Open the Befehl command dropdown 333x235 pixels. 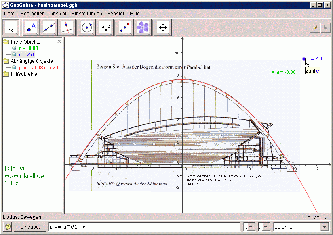click(324, 227)
